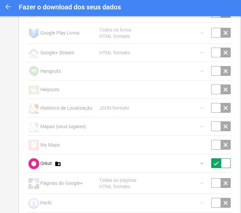
Task: Click the Hangouts speech bubble icon
Action: [34, 71]
